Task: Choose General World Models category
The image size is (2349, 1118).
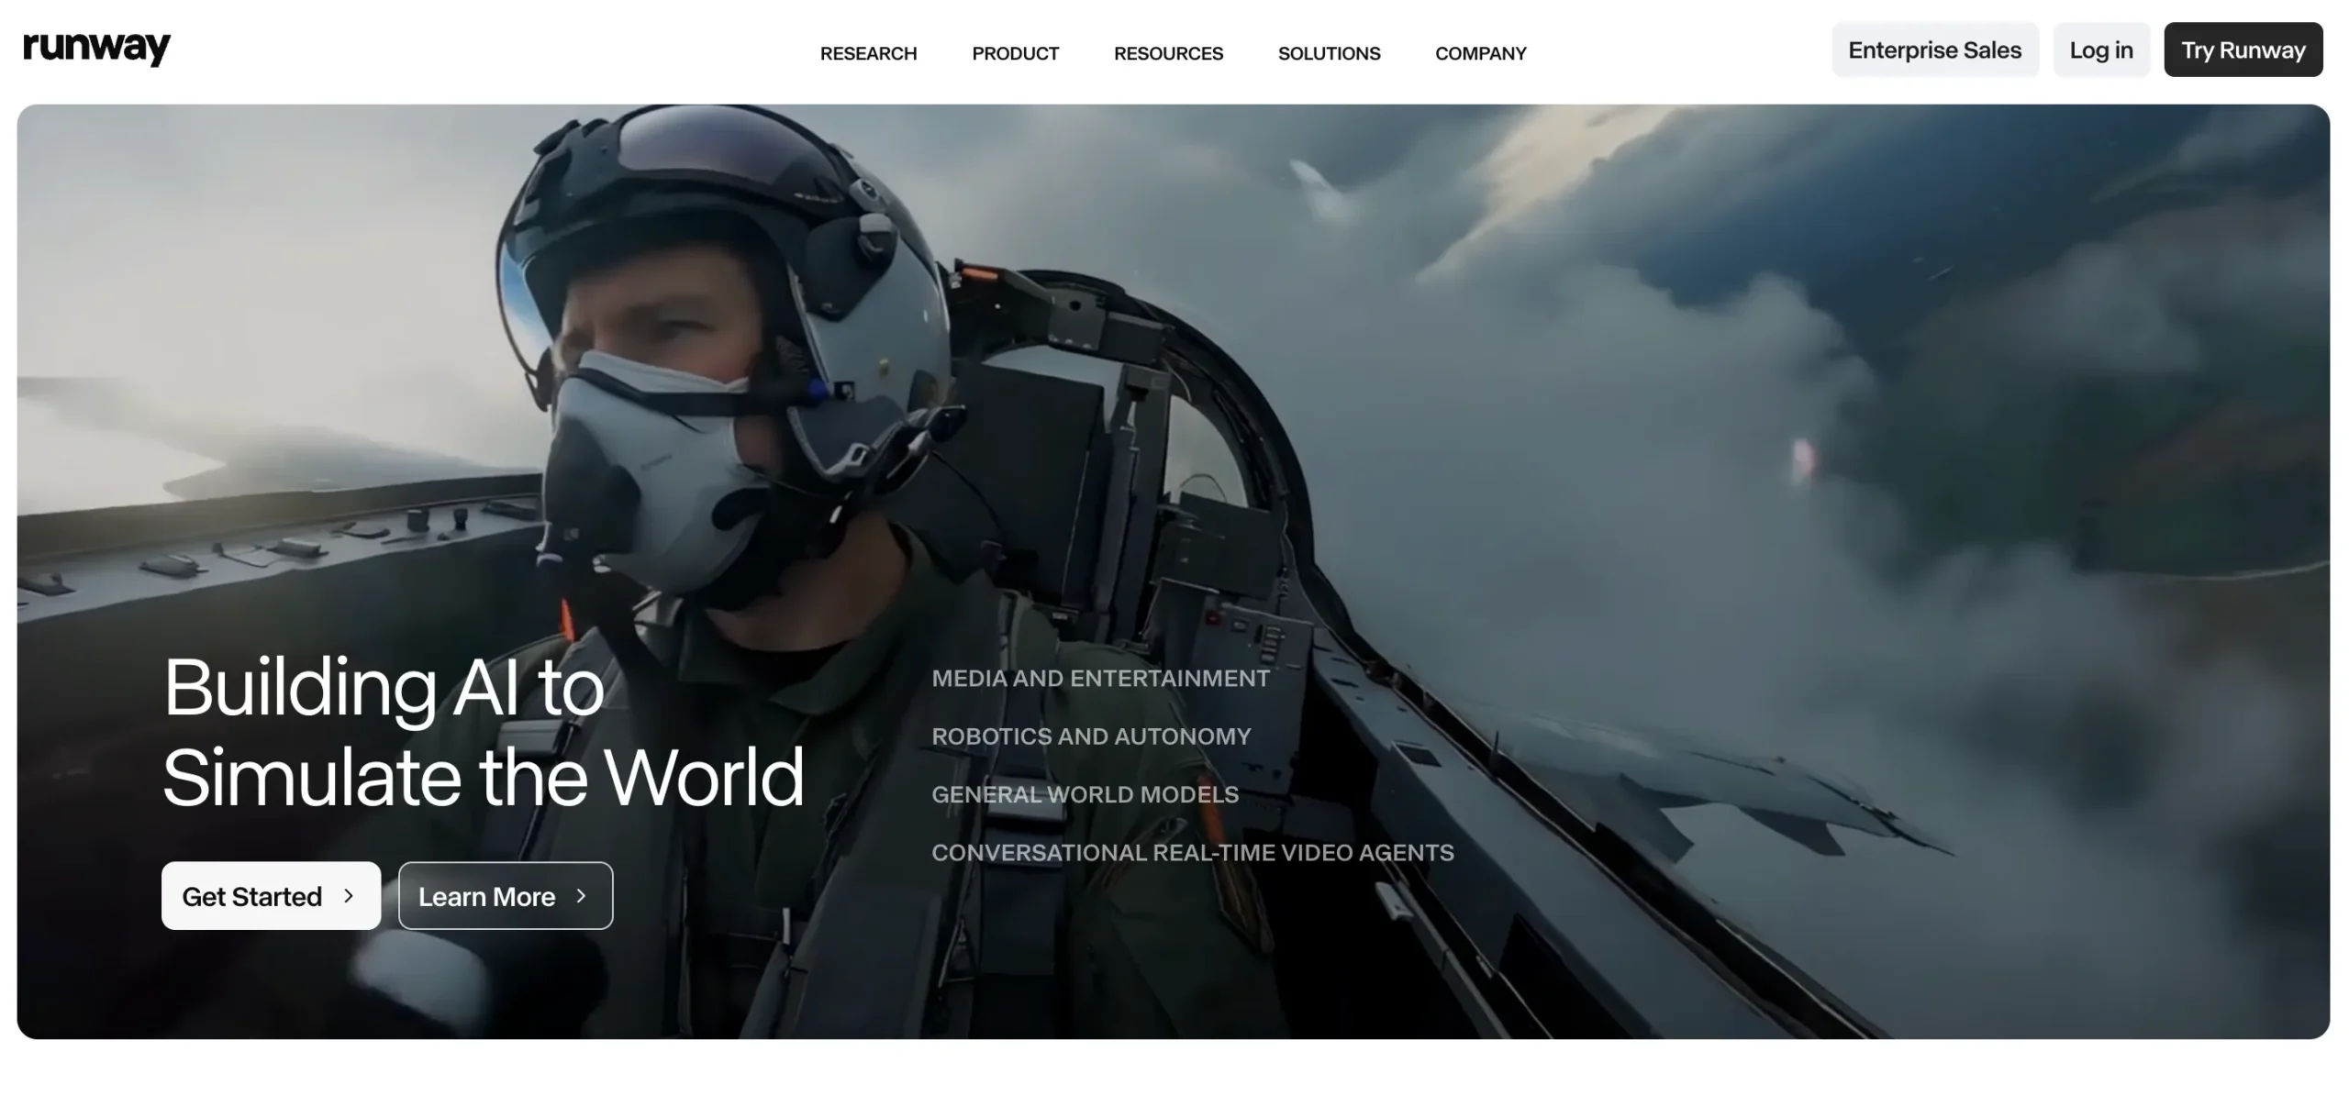Action: coord(1085,794)
